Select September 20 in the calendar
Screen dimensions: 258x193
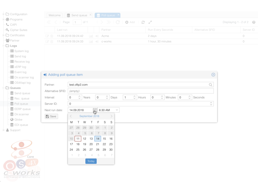[91, 144]
